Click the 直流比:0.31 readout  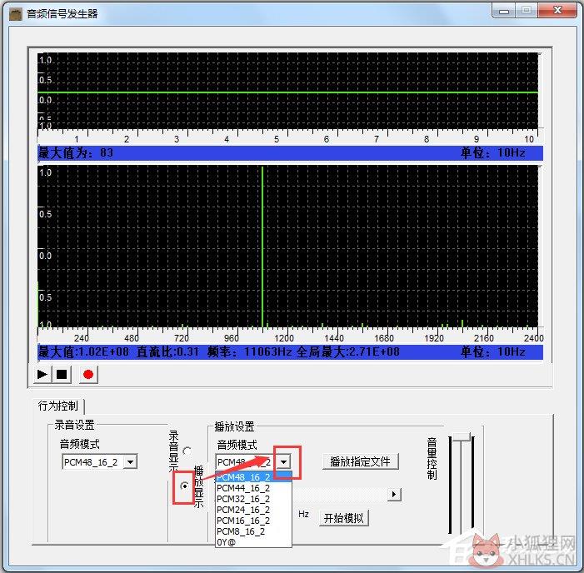click(x=167, y=351)
